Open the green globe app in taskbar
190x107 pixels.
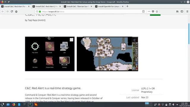pos(30,104)
